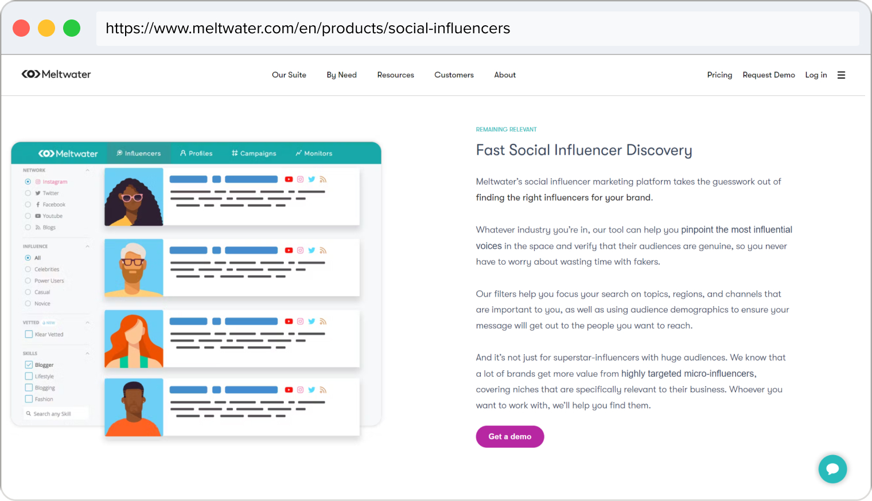This screenshot has height=501, width=872.
Task: Click Instagram icon on first influencer card
Action: click(x=300, y=179)
